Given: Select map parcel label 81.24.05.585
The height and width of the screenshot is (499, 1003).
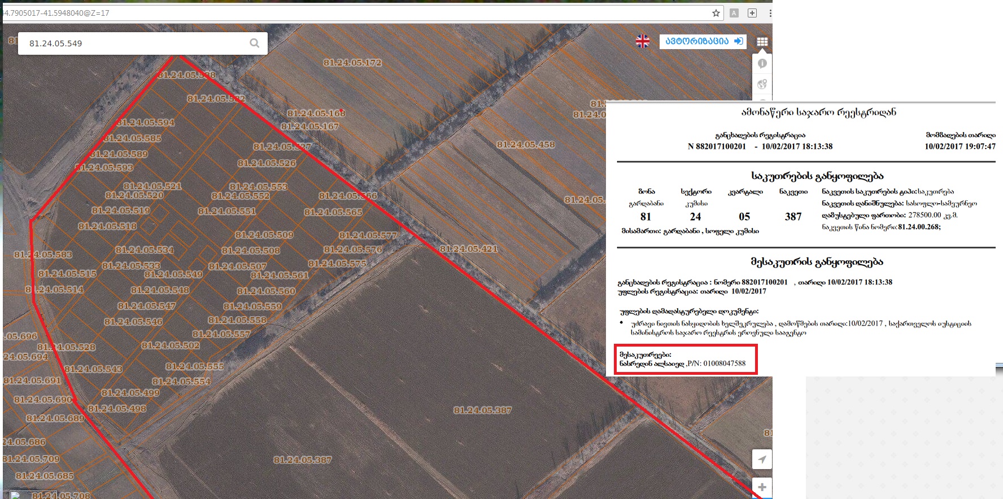Looking at the screenshot, I should (x=132, y=138).
